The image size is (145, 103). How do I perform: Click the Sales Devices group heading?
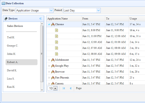[x=15, y=26]
